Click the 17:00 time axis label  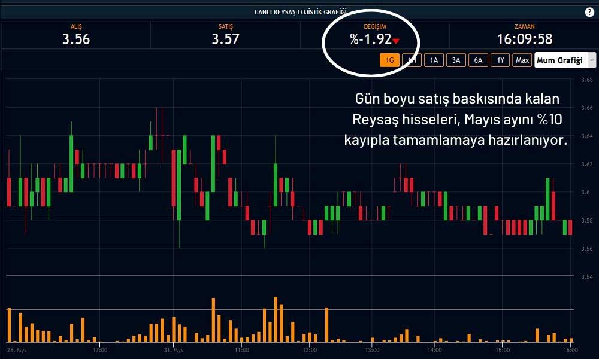tap(99, 350)
